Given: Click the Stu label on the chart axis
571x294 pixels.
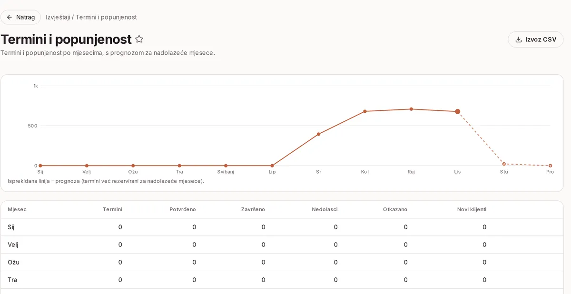Looking at the screenshot, I should 504,172.
